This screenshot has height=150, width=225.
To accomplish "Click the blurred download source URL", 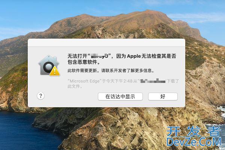I will [x=153, y=81].
